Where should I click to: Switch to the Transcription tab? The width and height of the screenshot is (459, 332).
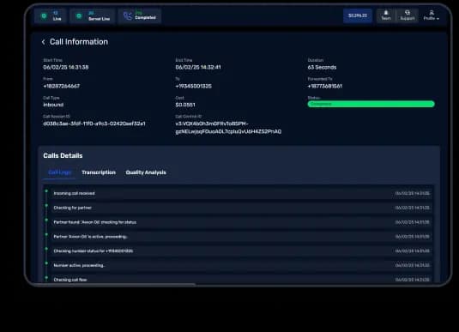coord(99,172)
